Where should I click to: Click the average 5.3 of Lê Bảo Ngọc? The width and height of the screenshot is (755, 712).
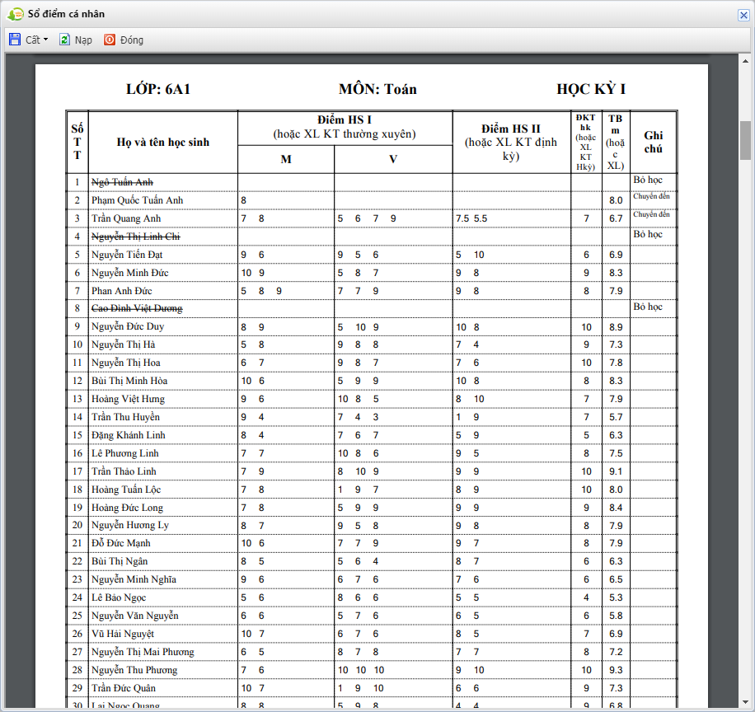point(616,598)
